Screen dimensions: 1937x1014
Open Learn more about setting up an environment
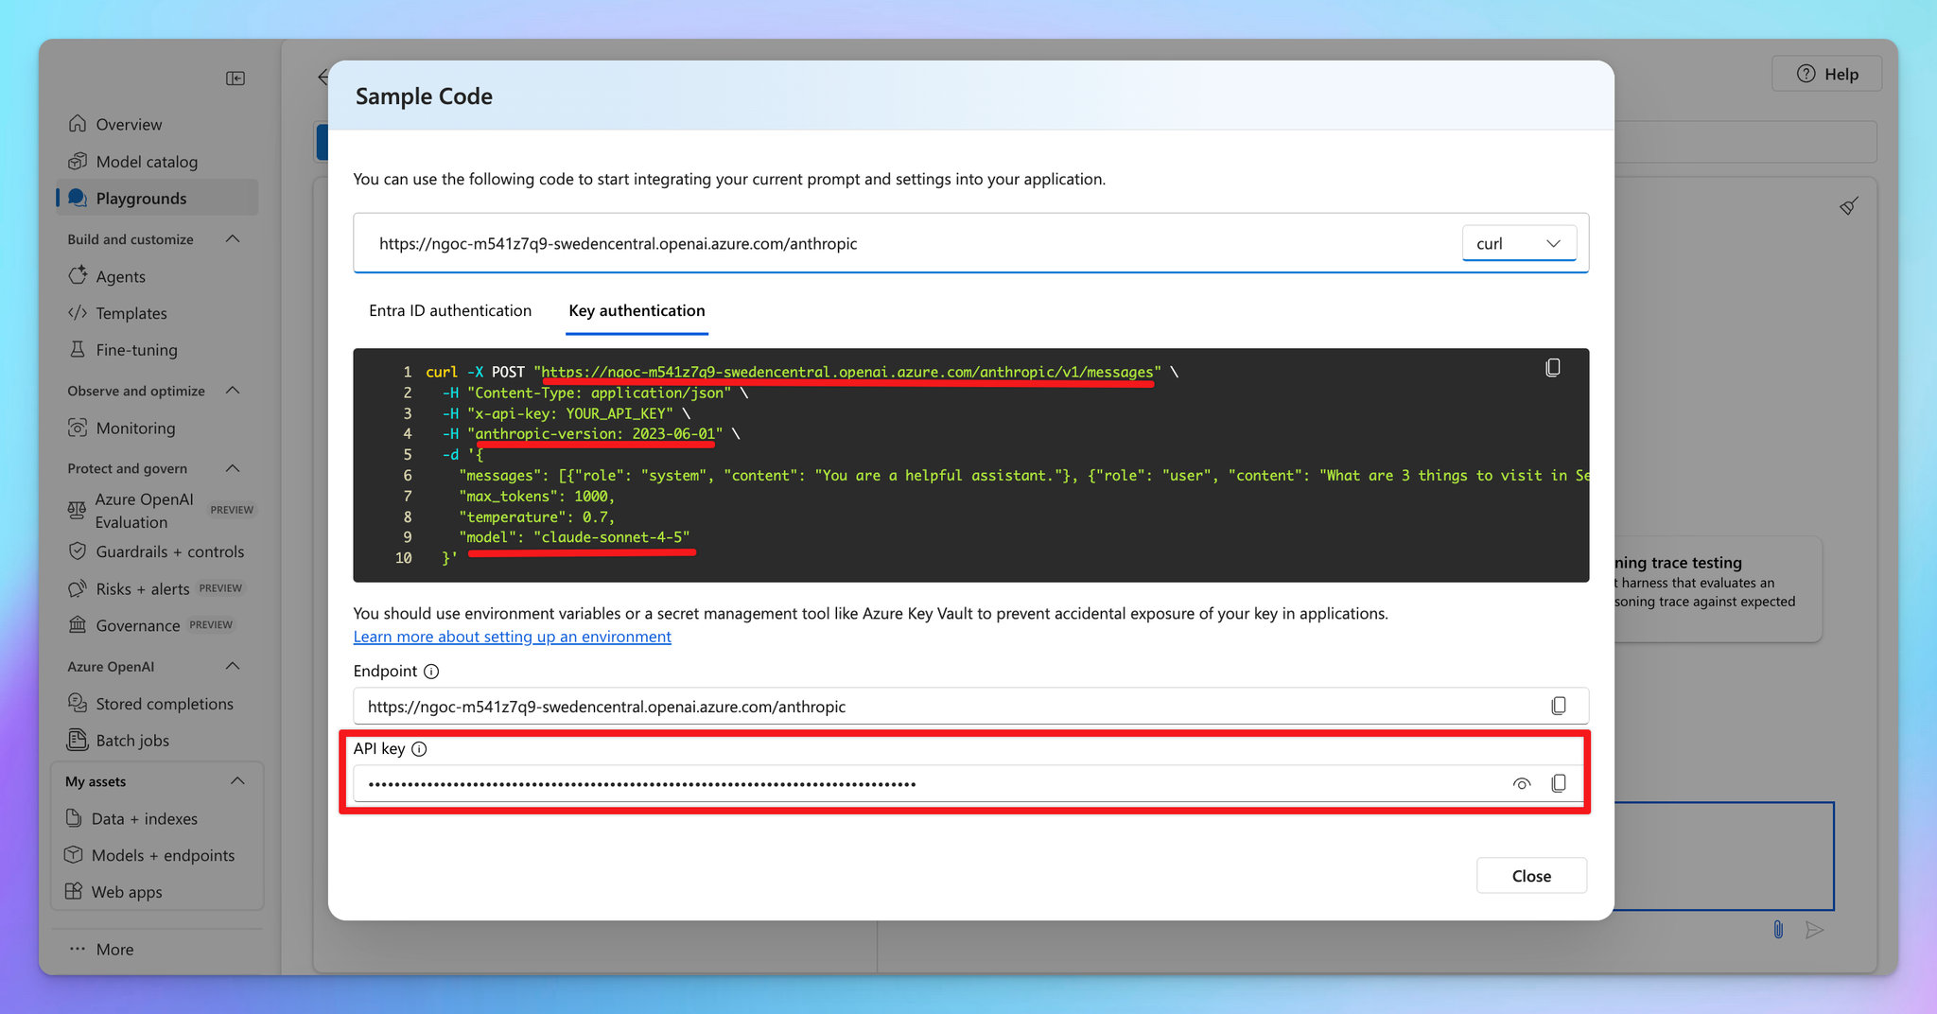click(x=512, y=637)
